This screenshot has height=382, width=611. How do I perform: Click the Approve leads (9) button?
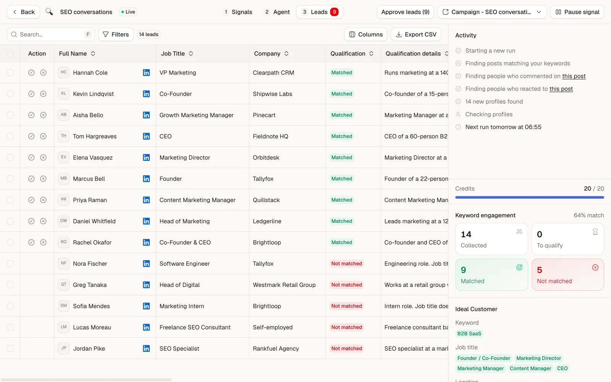(x=405, y=12)
